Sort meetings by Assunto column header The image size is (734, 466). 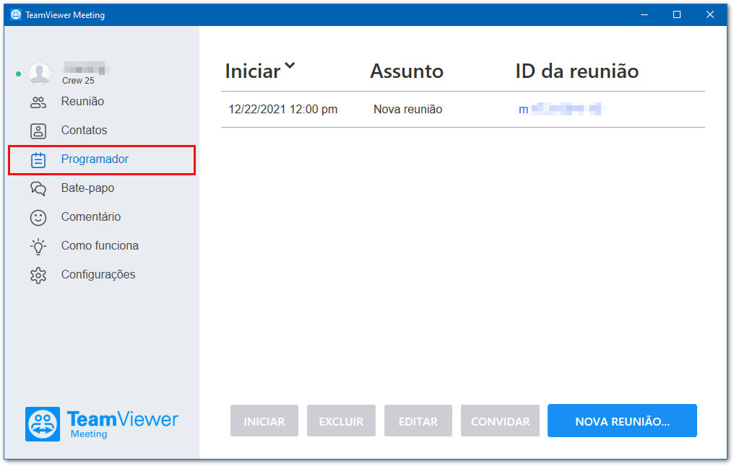(406, 71)
